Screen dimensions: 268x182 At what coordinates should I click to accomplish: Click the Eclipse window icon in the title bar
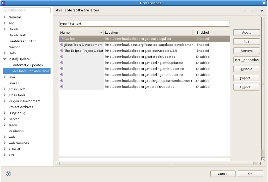[x=3, y=3]
